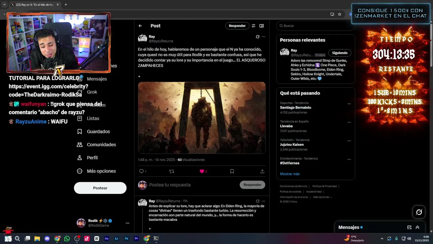The height and width of the screenshot is (244, 433).
Task: Open Windows search on the taskbar
Action: click(x=17, y=239)
